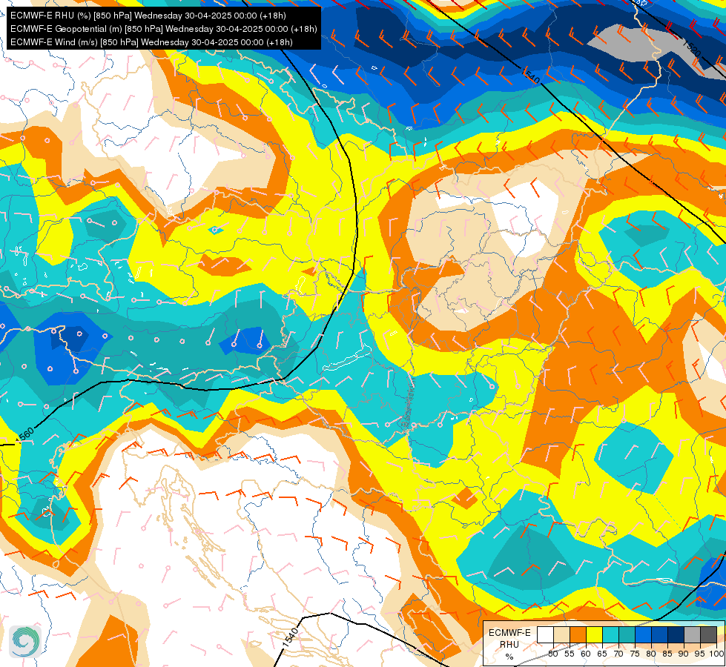Click the legend tick value 90
Image resolution: width=726 pixels, height=667 pixels.
click(x=684, y=654)
